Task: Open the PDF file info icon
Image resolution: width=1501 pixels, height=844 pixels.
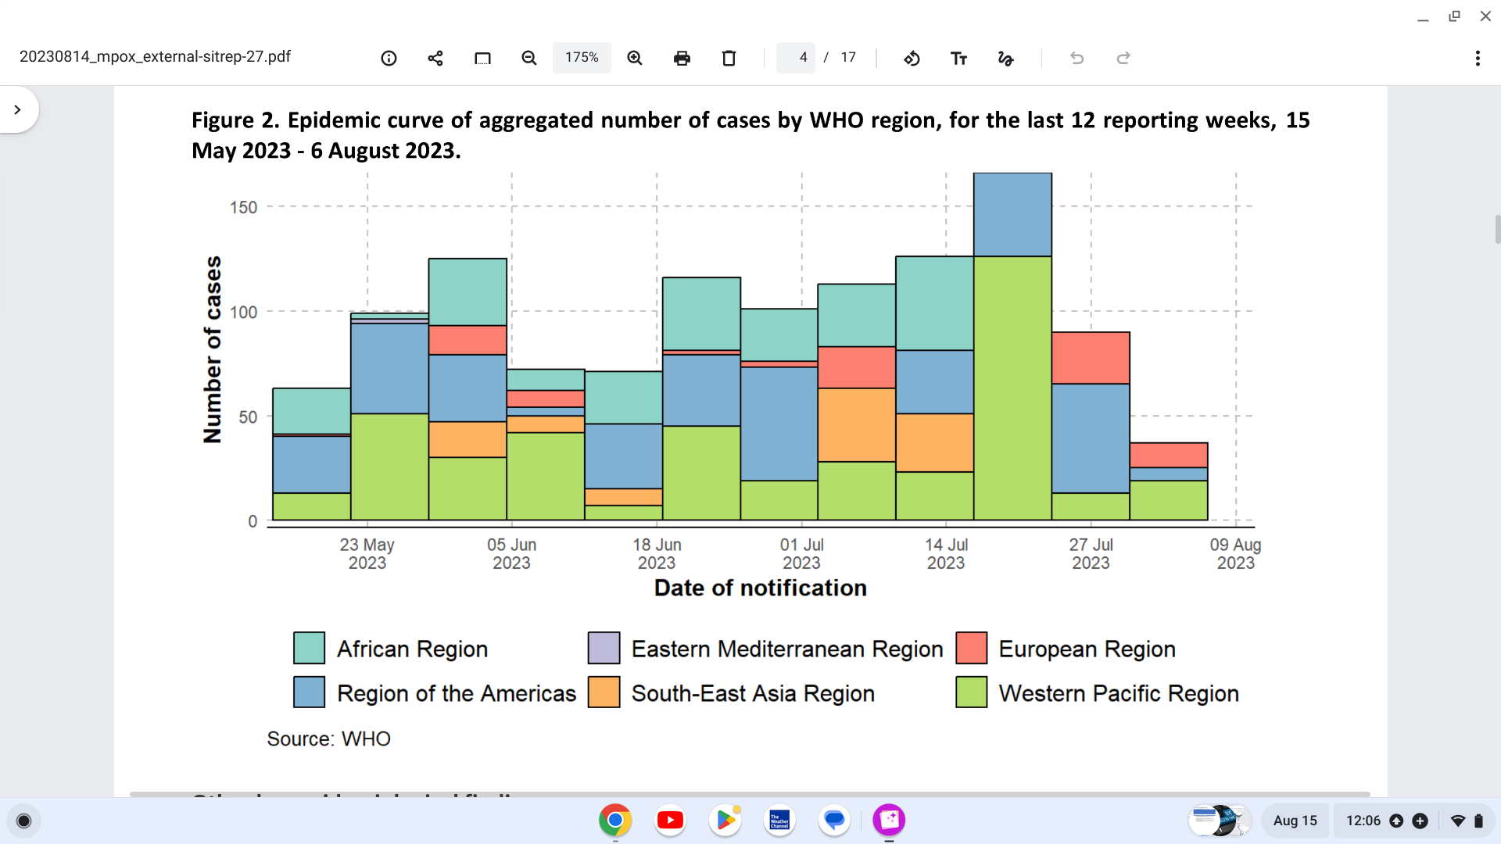Action: tap(389, 58)
